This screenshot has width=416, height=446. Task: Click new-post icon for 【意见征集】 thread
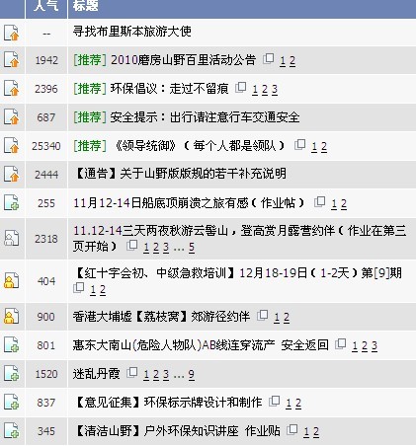pyautogui.click(x=11, y=402)
